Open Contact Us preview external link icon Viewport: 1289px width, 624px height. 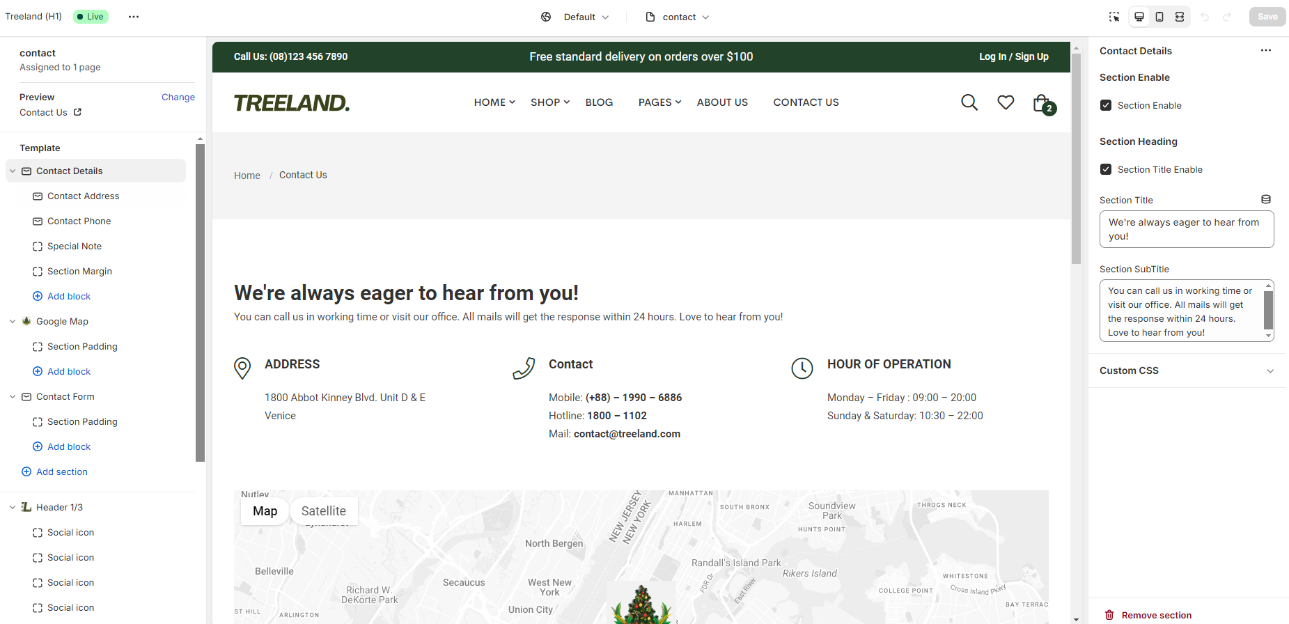coord(77,111)
